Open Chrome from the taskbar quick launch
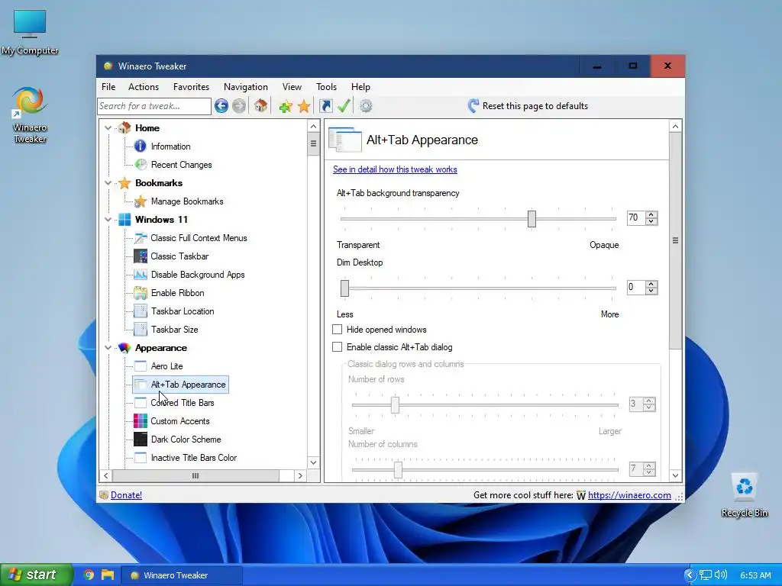The width and height of the screenshot is (782, 586). coord(89,575)
